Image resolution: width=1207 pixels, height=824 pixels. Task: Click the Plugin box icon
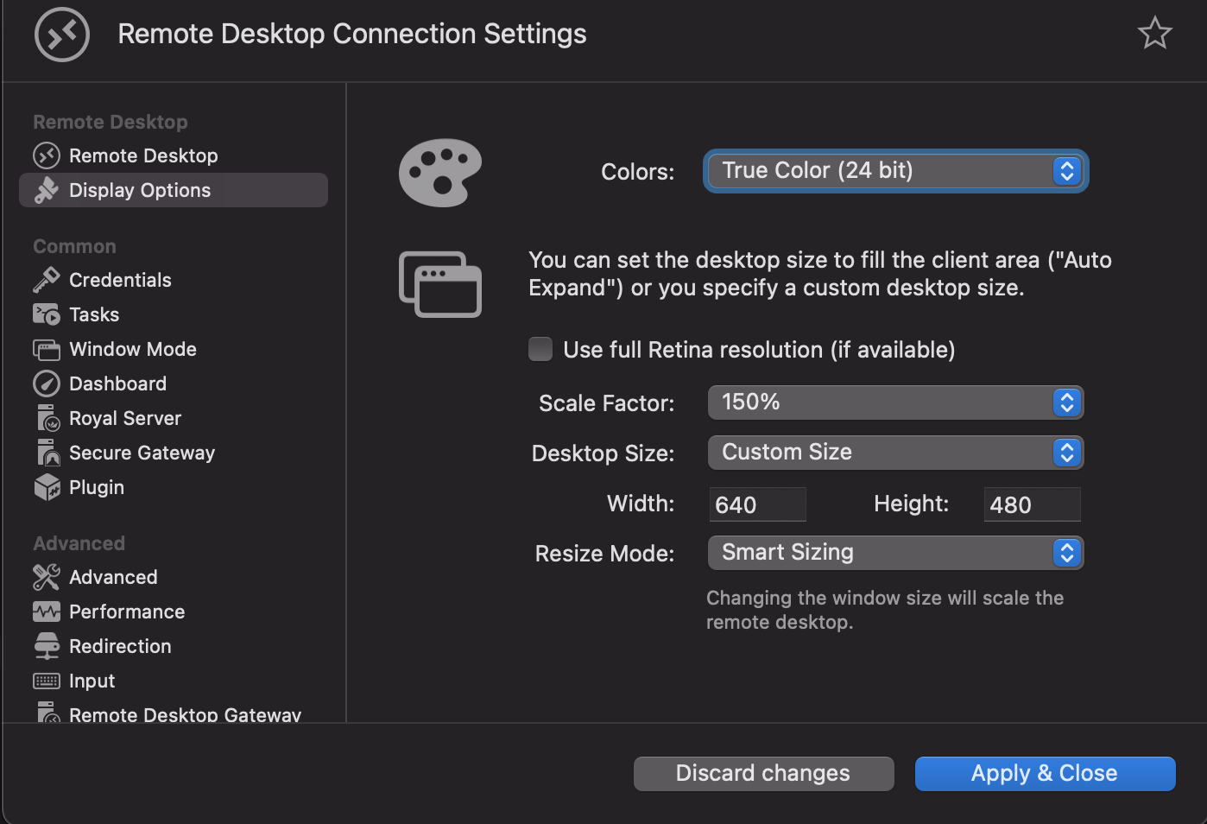[x=47, y=487]
